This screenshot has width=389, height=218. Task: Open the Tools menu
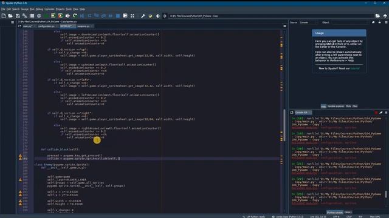69,9
